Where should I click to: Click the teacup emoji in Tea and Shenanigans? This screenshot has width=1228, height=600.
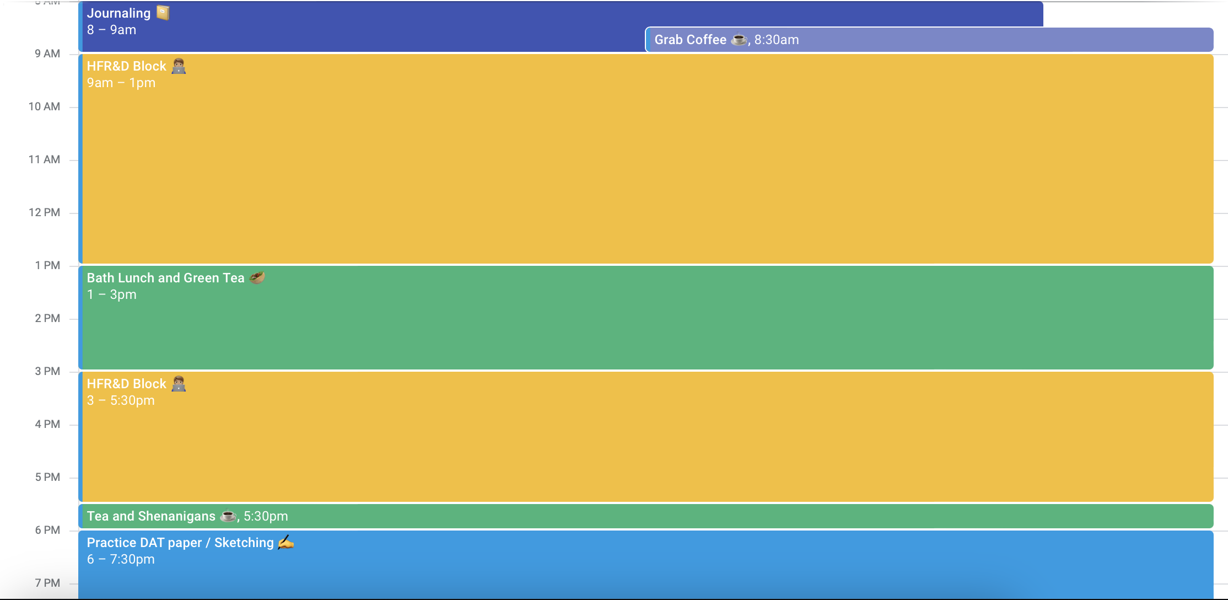point(228,516)
